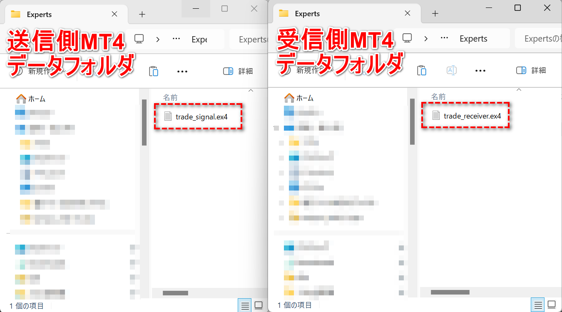Open more options ellipsis in right toolbar
Screen dimensions: 562x312
[x=480, y=71]
